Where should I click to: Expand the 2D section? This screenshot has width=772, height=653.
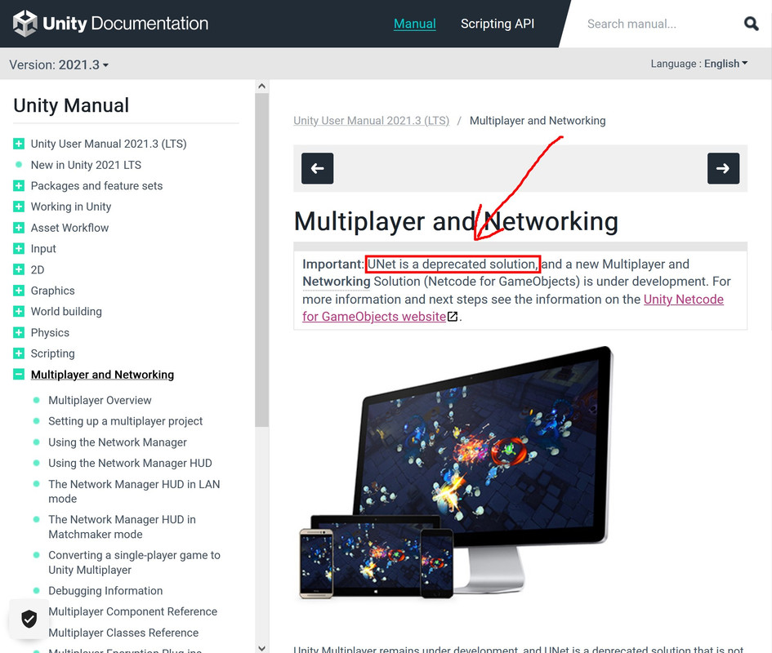19,269
